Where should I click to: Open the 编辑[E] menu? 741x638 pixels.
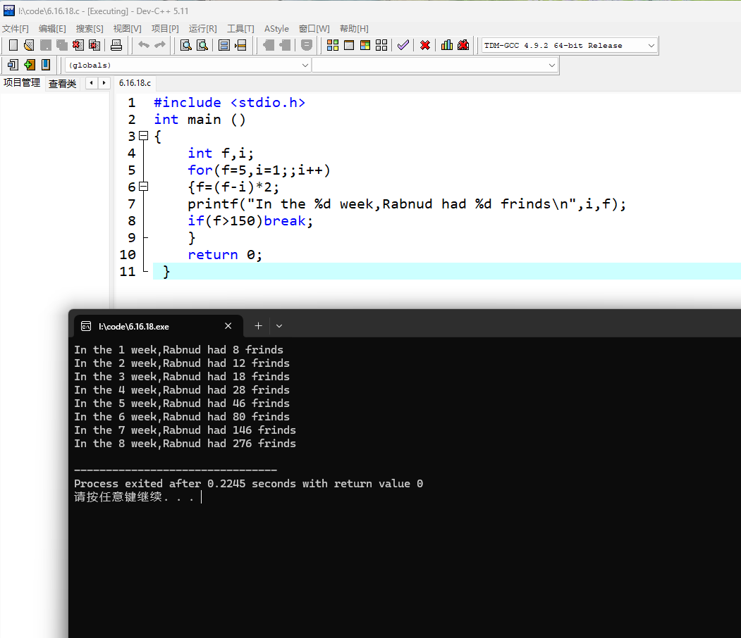tap(52, 29)
